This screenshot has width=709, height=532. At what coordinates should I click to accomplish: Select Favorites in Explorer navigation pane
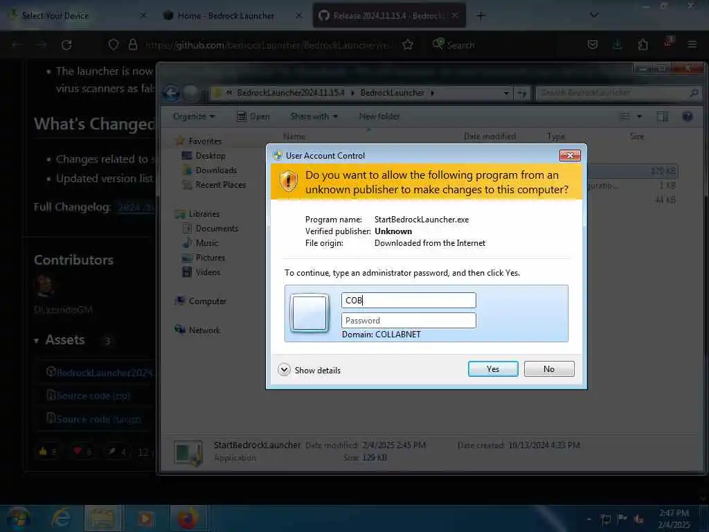tap(205, 141)
